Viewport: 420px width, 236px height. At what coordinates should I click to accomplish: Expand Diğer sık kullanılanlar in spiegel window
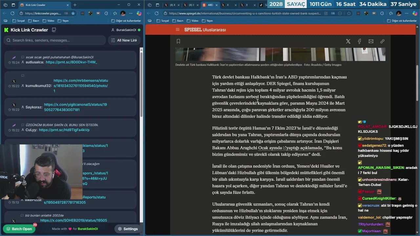(402, 21)
